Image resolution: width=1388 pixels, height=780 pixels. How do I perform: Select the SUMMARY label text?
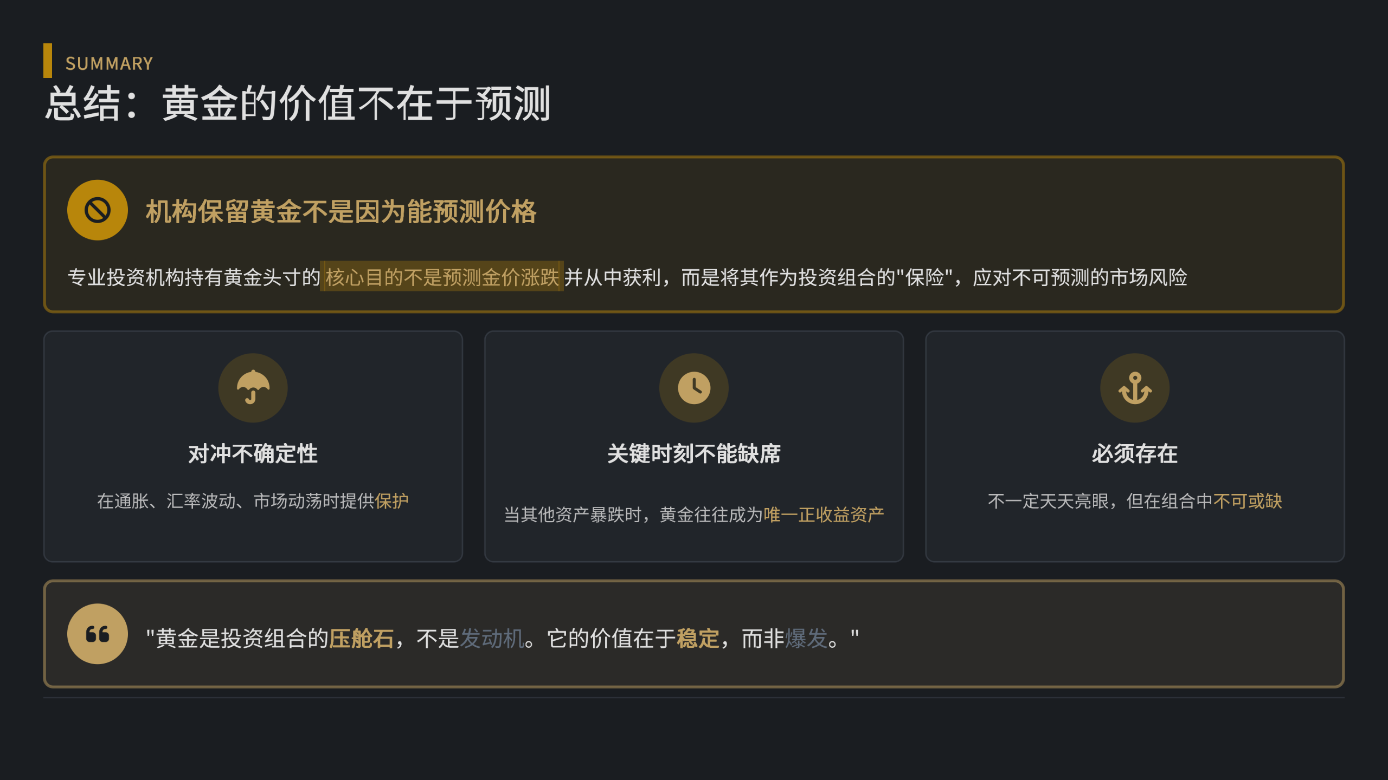click(x=109, y=64)
